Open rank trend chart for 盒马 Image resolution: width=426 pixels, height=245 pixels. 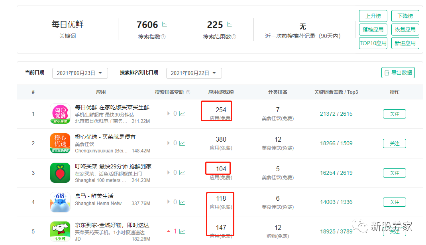(182, 202)
